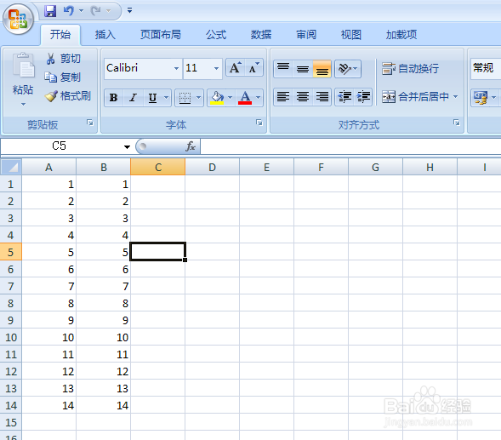Screen dimensions: 501x440
Task: Click the Select All corner button
Action: pyautogui.click(x=11, y=167)
